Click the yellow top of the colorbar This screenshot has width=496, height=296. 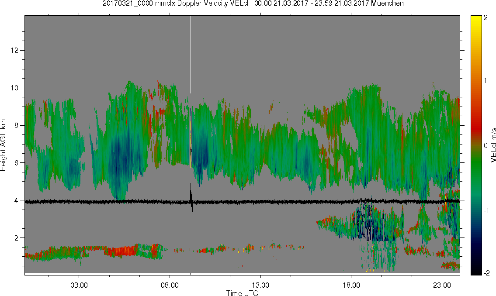click(x=476, y=21)
